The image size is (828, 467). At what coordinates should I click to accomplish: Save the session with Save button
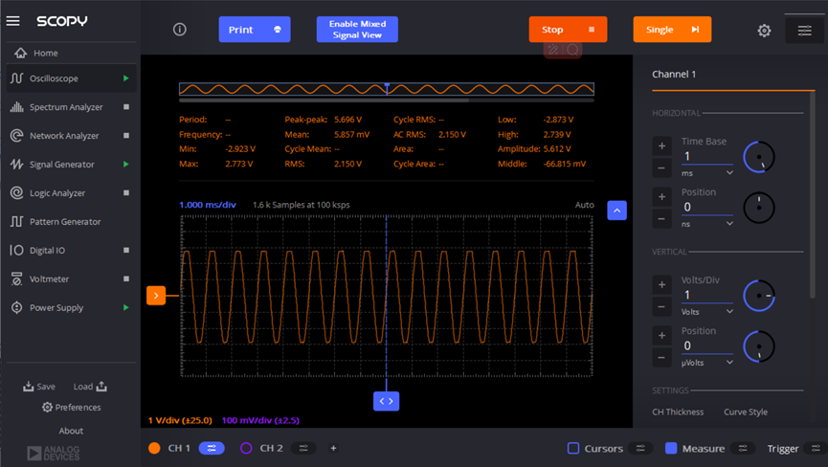(x=39, y=387)
